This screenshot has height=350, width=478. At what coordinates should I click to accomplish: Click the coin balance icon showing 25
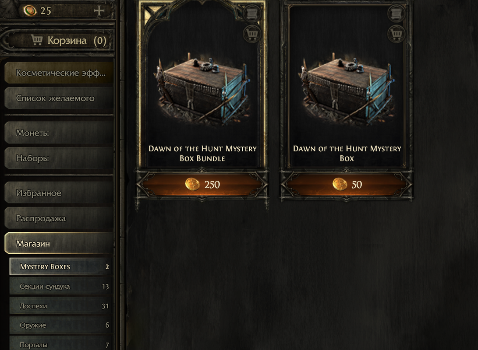(30, 11)
